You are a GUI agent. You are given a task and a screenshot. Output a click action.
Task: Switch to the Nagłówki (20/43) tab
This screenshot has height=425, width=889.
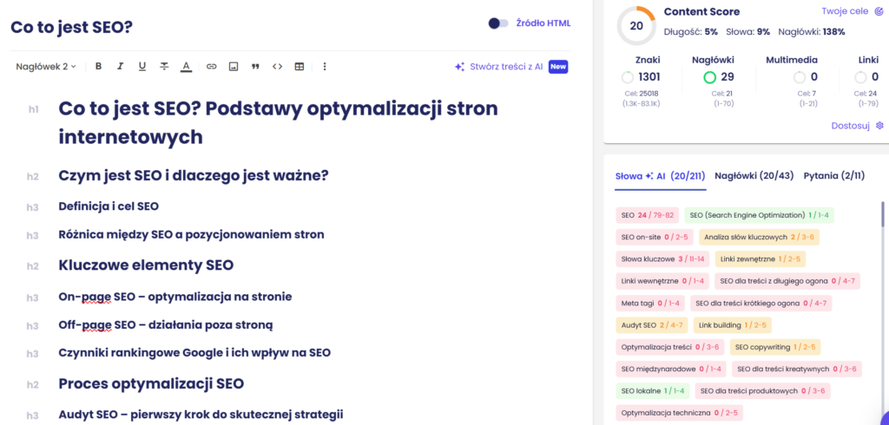coord(754,175)
